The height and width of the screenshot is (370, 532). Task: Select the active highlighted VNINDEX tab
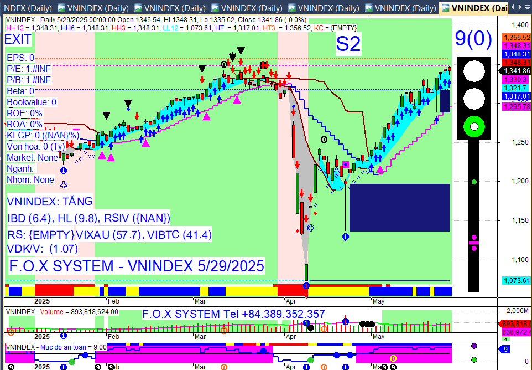(x=474, y=7)
